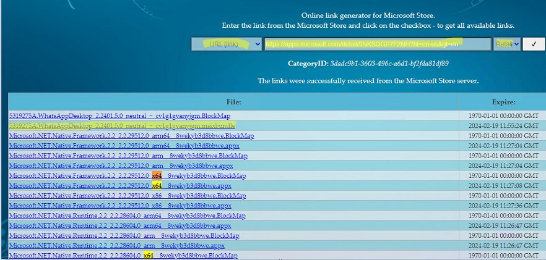The height and width of the screenshot is (260, 546).
Task: Click the checkmark button to generate links
Action: click(x=534, y=44)
